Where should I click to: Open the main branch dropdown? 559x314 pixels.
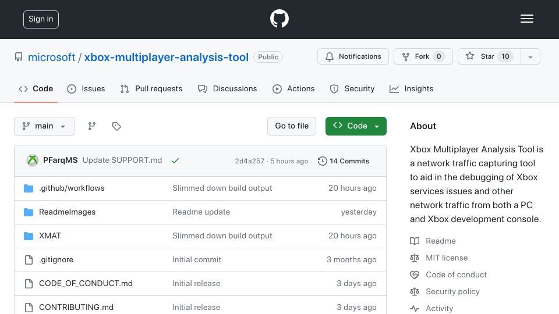(45, 126)
